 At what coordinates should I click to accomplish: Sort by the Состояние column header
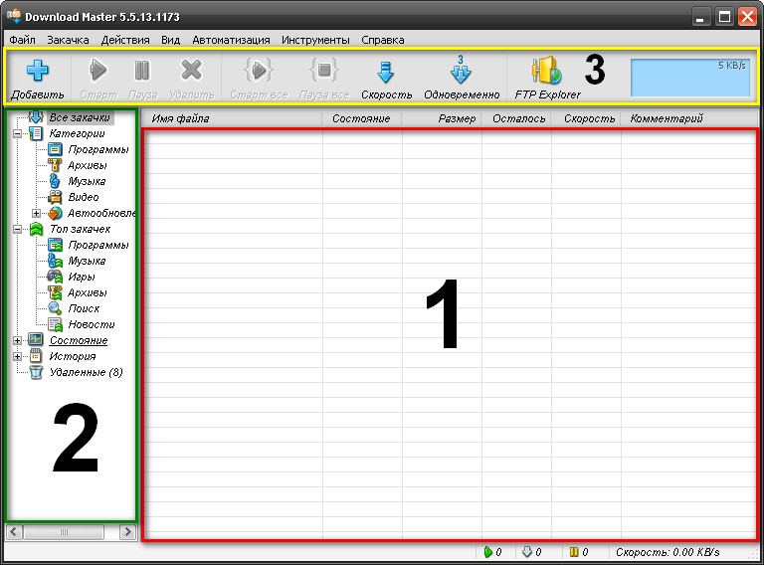pos(362,118)
